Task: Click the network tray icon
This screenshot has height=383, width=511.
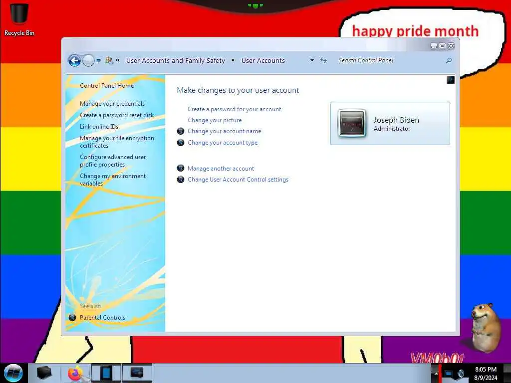Action: tap(449, 374)
